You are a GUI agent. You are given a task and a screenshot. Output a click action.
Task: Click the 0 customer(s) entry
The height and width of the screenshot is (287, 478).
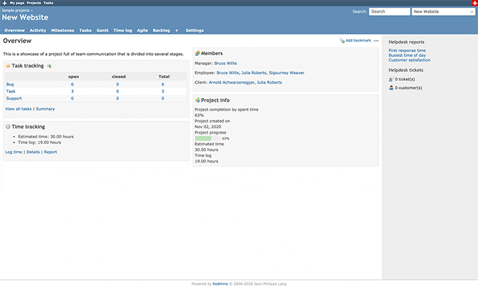click(409, 88)
